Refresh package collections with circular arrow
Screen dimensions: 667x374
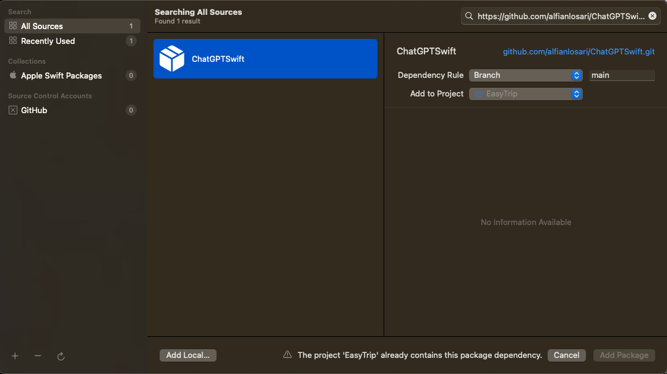(61, 356)
